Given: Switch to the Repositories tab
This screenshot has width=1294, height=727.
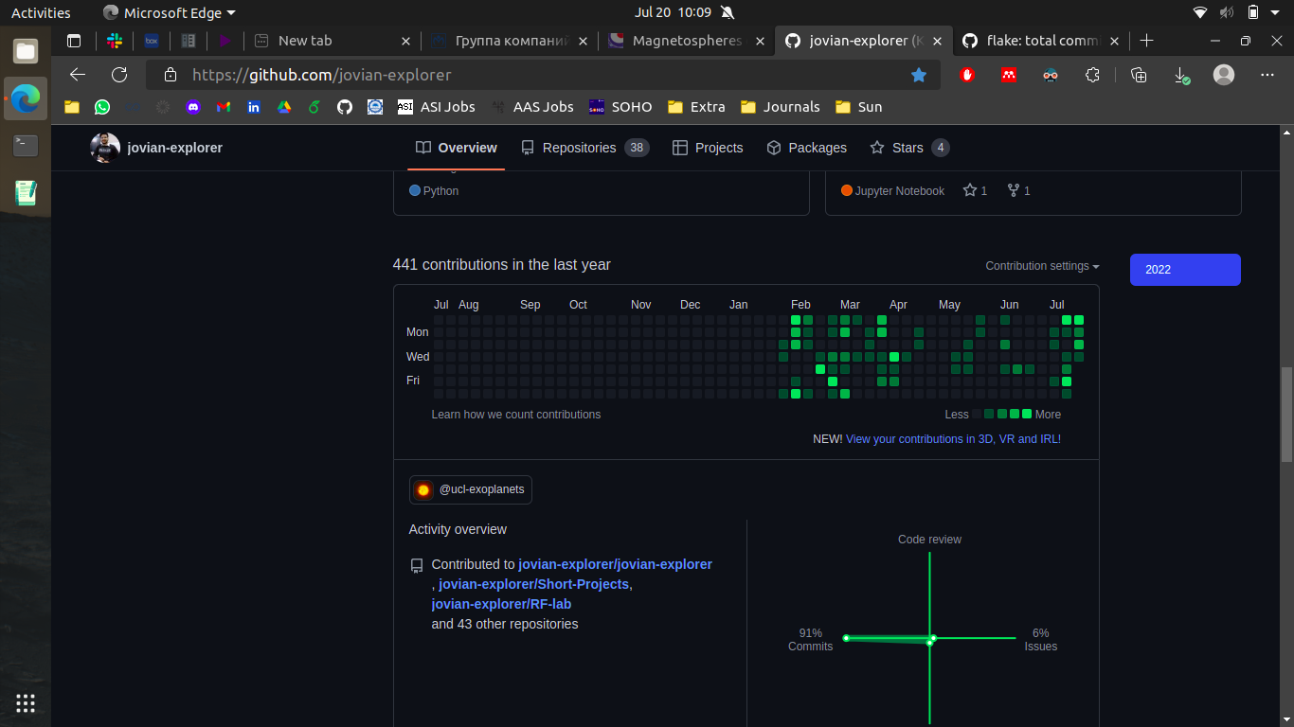Looking at the screenshot, I should coord(584,148).
